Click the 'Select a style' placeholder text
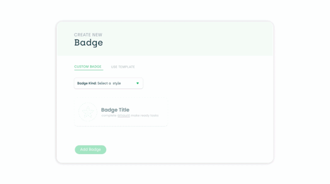The width and height of the screenshot is (330, 184). pos(109,83)
